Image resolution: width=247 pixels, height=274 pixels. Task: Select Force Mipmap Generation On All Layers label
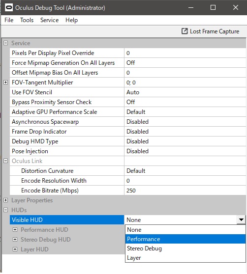tap(63, 63)
